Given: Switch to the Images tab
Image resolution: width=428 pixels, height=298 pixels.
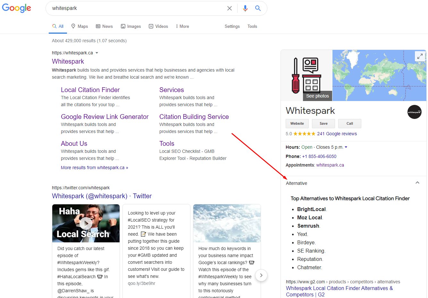Looking at the screenshot, I should (x=131, y=27).
